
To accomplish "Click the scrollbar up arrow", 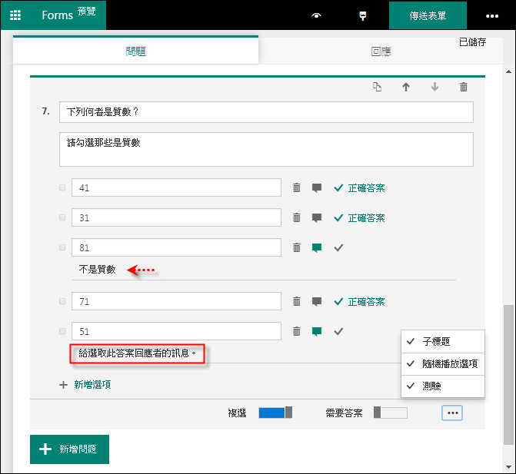I will click(508, 71).
